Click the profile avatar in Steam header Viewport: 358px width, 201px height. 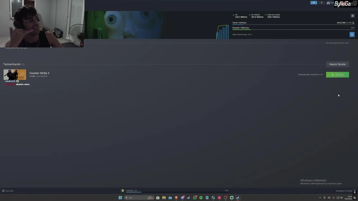point(328,3)
